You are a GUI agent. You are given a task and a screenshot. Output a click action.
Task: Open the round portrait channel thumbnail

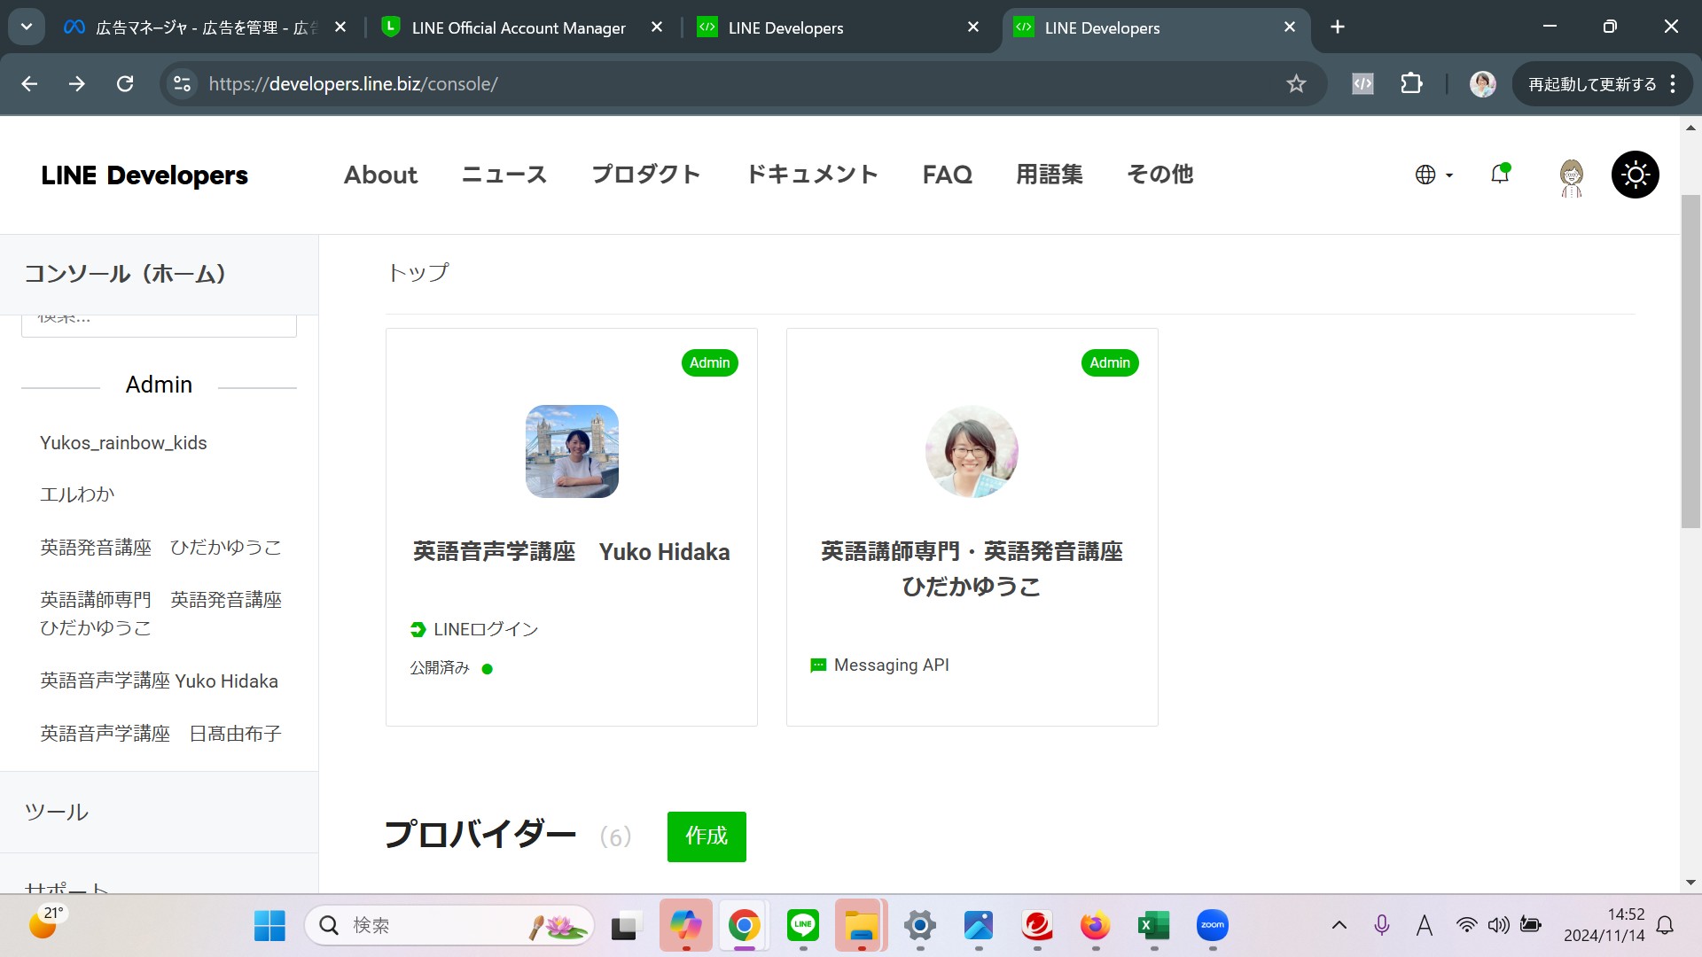972,451
